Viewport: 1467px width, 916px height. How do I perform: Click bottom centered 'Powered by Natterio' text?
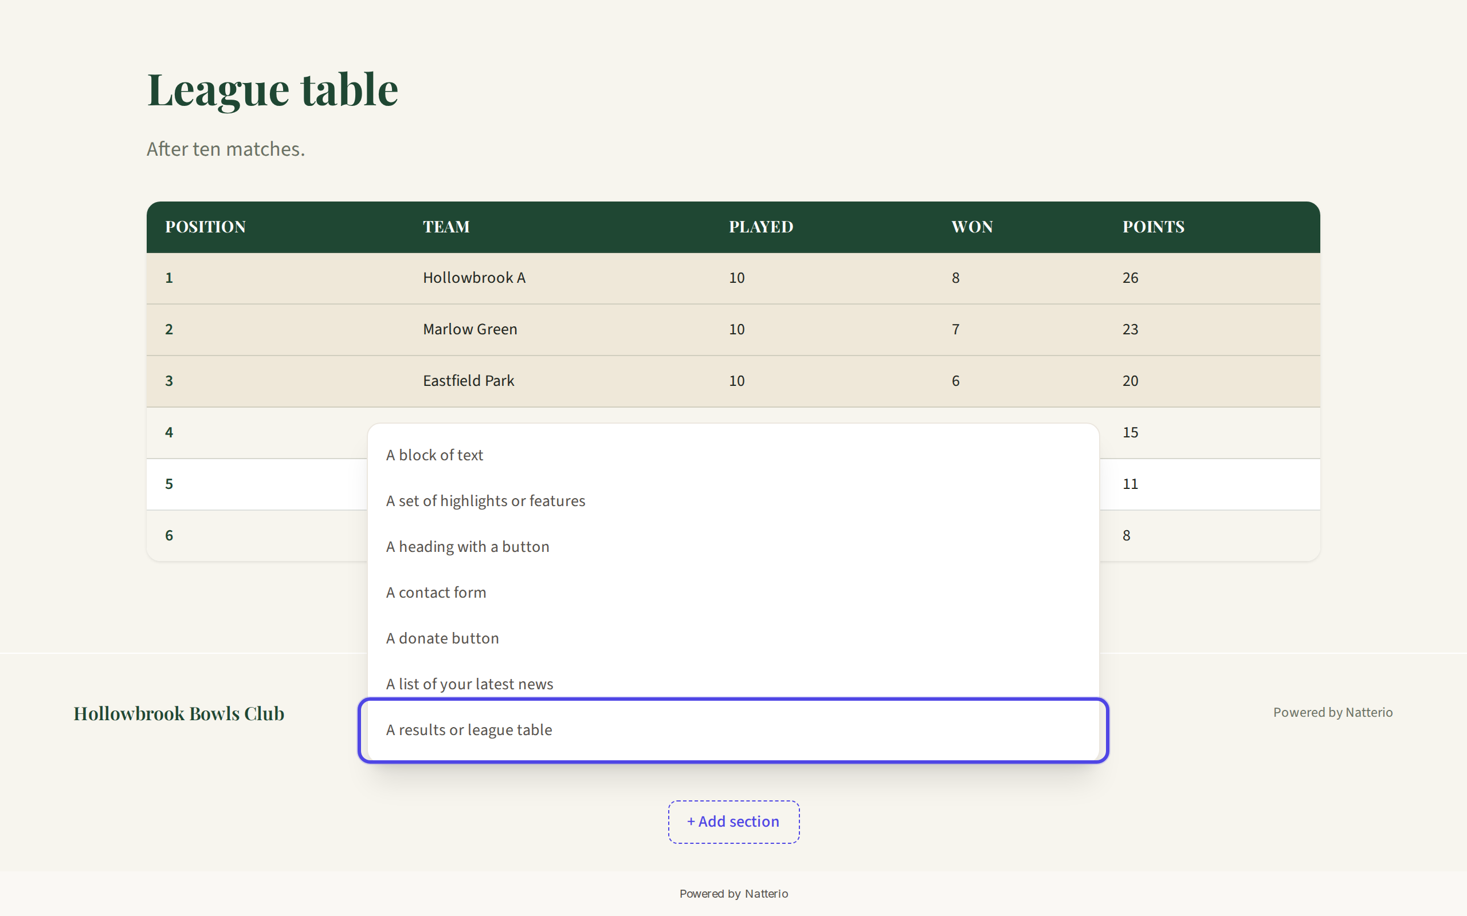pos(733,894)
